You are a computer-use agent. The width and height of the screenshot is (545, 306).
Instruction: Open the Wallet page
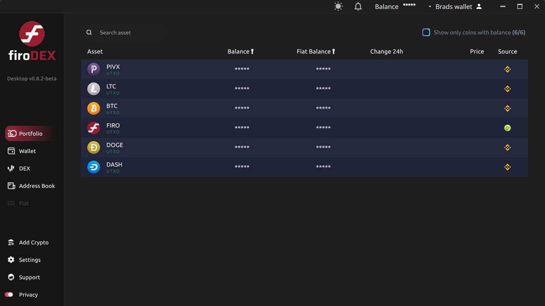tap(27, 151)
